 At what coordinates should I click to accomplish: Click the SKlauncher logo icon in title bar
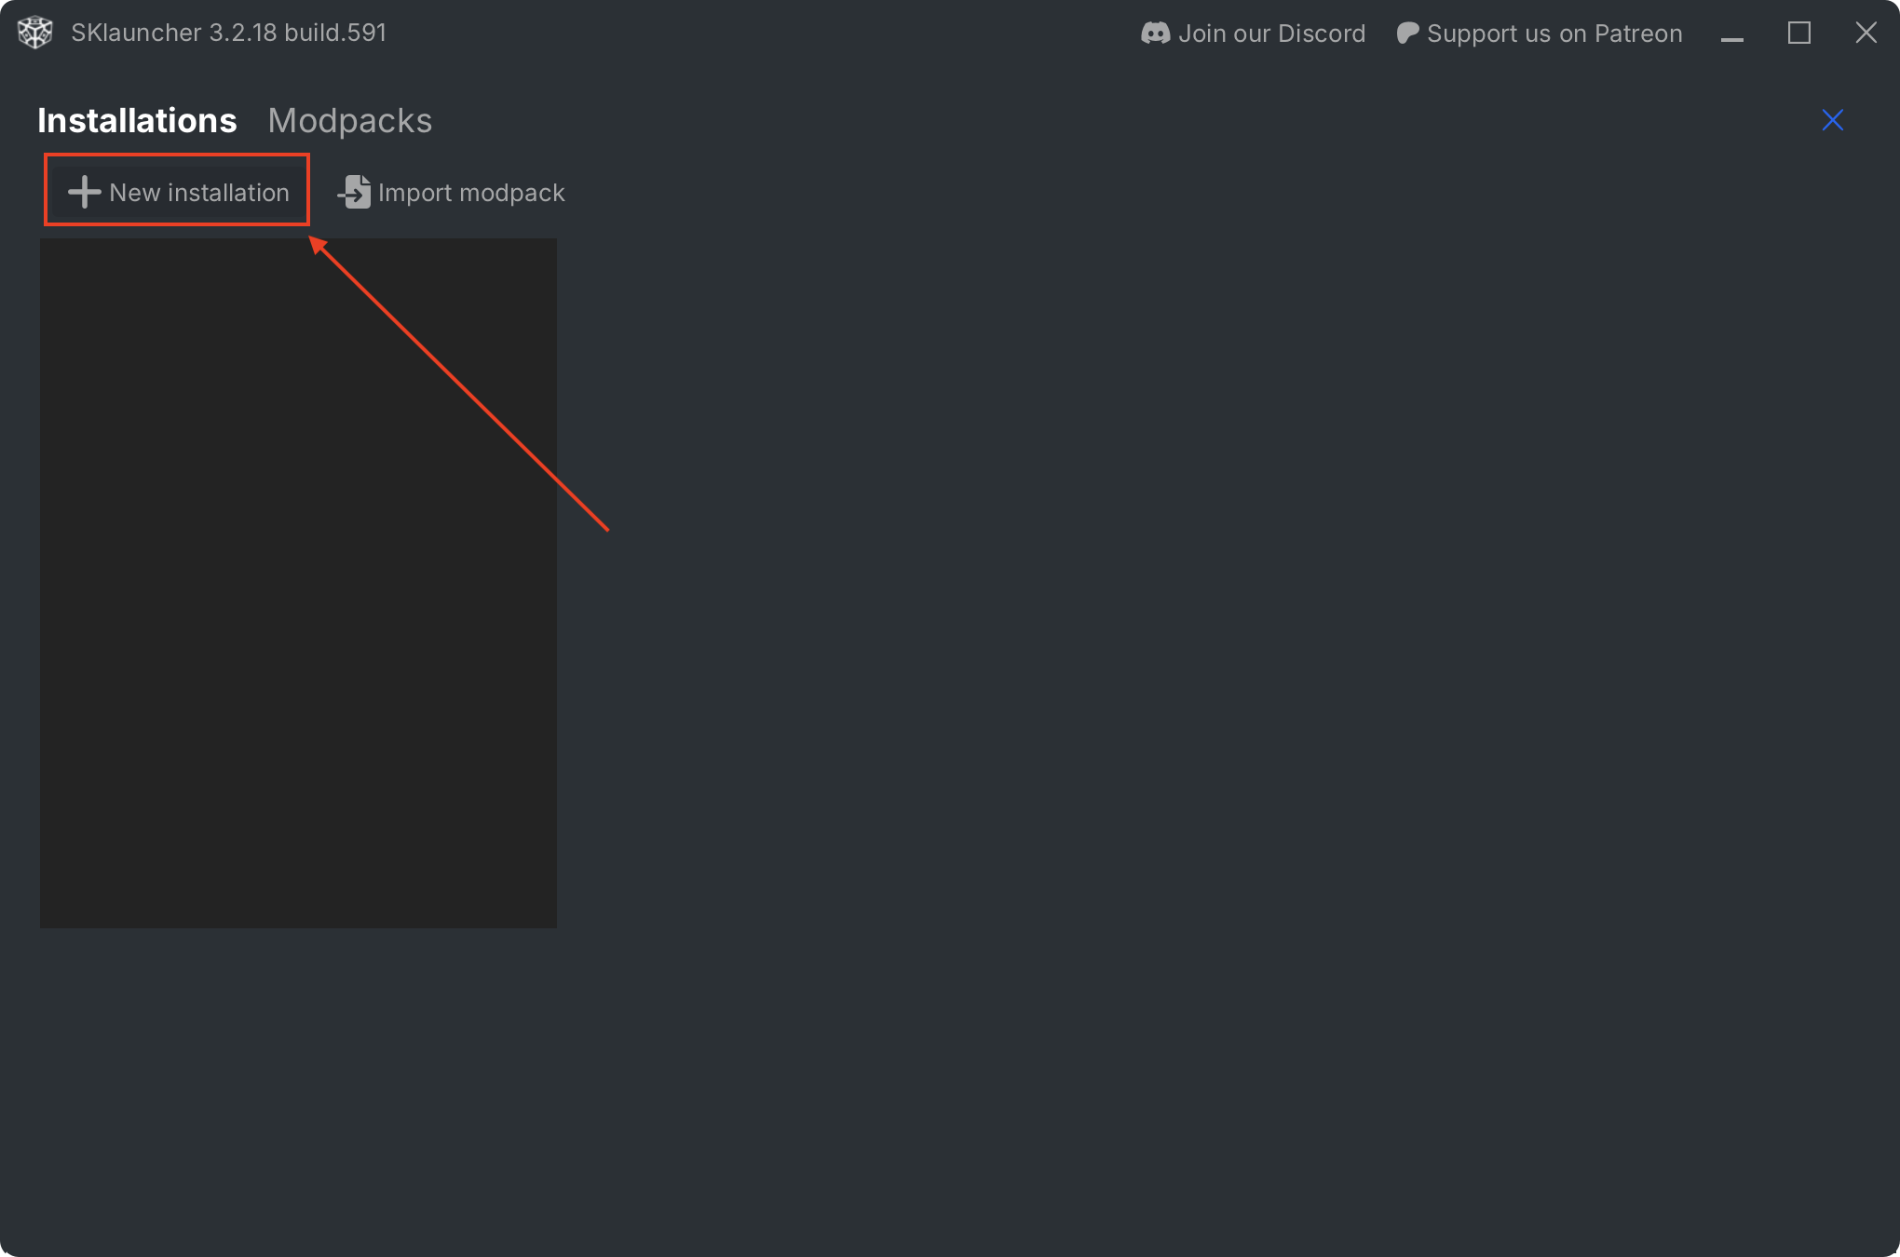35,33
